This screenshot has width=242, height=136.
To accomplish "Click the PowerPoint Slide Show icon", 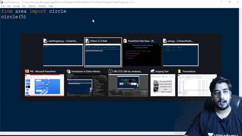I will tap(125, 41).
